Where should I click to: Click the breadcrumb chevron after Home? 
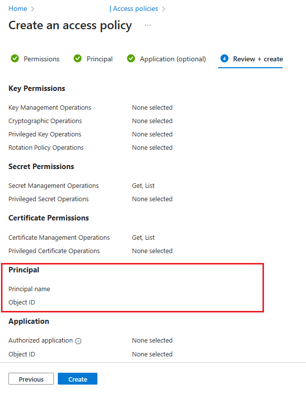[33, 9]
